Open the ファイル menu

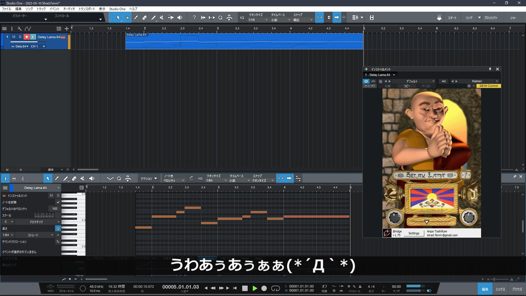coord(7,9)
